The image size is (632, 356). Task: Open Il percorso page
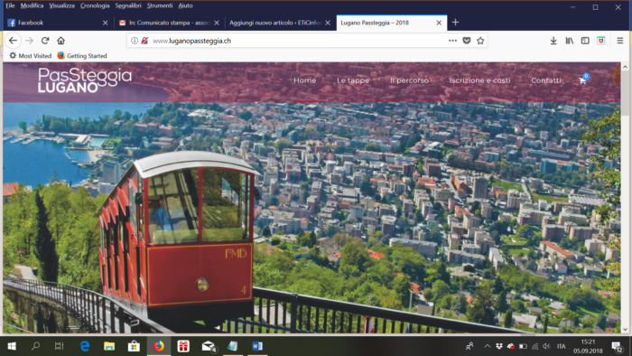(x=409, y=80)
